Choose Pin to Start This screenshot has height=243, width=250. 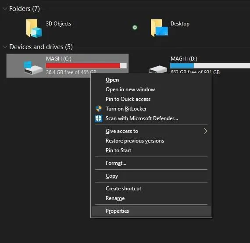[x=151, y=150]
